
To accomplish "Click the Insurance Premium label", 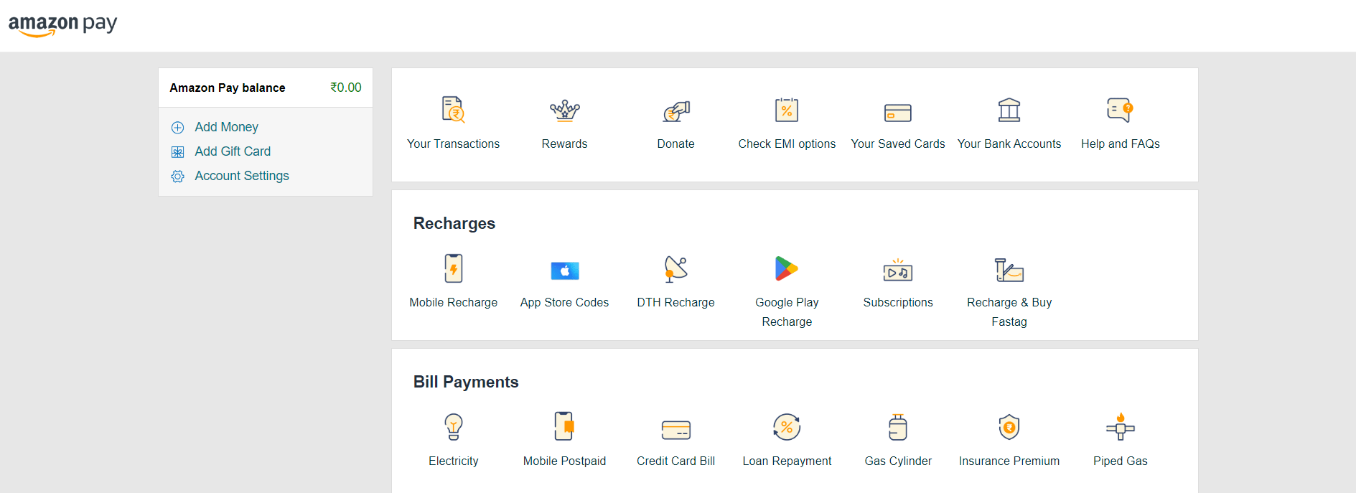I will coord(1009,461).
